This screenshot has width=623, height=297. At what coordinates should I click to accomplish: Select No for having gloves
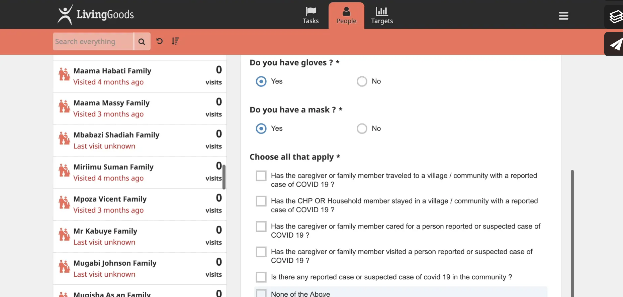pos(362,81)
